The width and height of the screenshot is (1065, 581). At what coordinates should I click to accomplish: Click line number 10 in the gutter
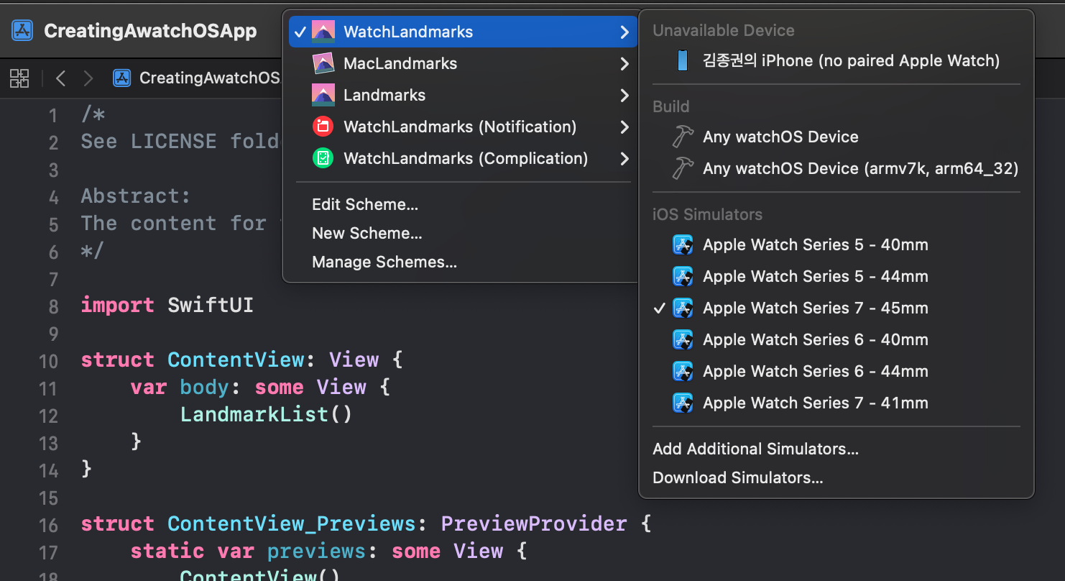tap(48, 361)
